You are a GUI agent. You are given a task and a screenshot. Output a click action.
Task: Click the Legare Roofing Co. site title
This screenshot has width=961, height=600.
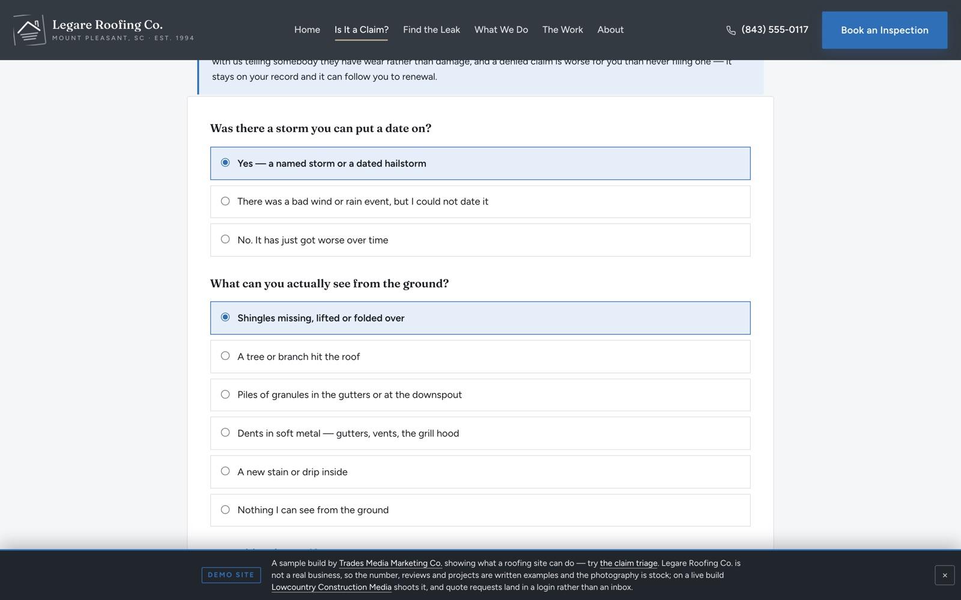tap(108, 25)
